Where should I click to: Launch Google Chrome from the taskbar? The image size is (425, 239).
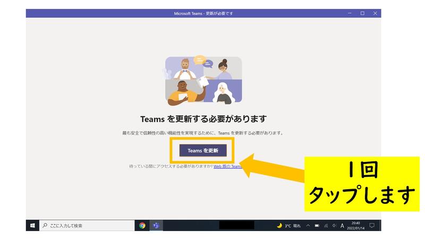tap(142, 225)
